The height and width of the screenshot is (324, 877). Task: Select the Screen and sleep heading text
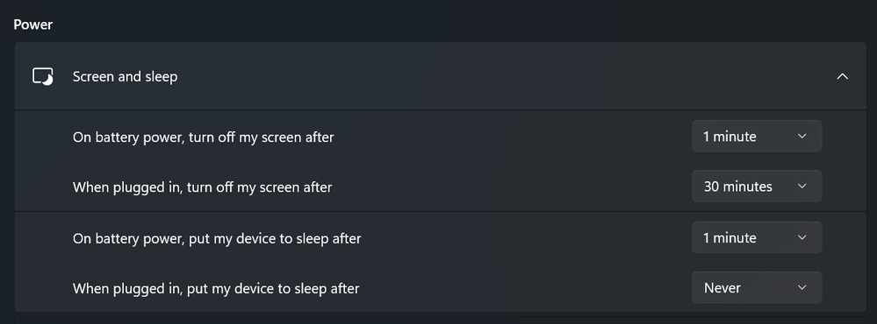pyautogui.click(x=125, y=76)
